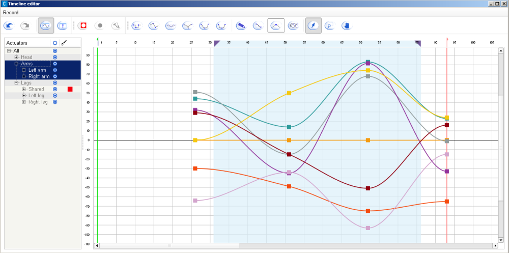Screen dimensions: 509x253
Task: Toggle the Right leg actuator radio button
Action: coord(55,102)
